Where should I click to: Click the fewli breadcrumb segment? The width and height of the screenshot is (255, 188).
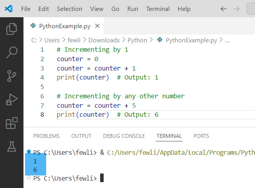coord(74,40)
